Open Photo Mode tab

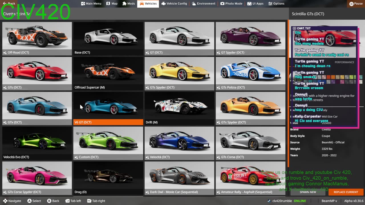coord(231,4)
